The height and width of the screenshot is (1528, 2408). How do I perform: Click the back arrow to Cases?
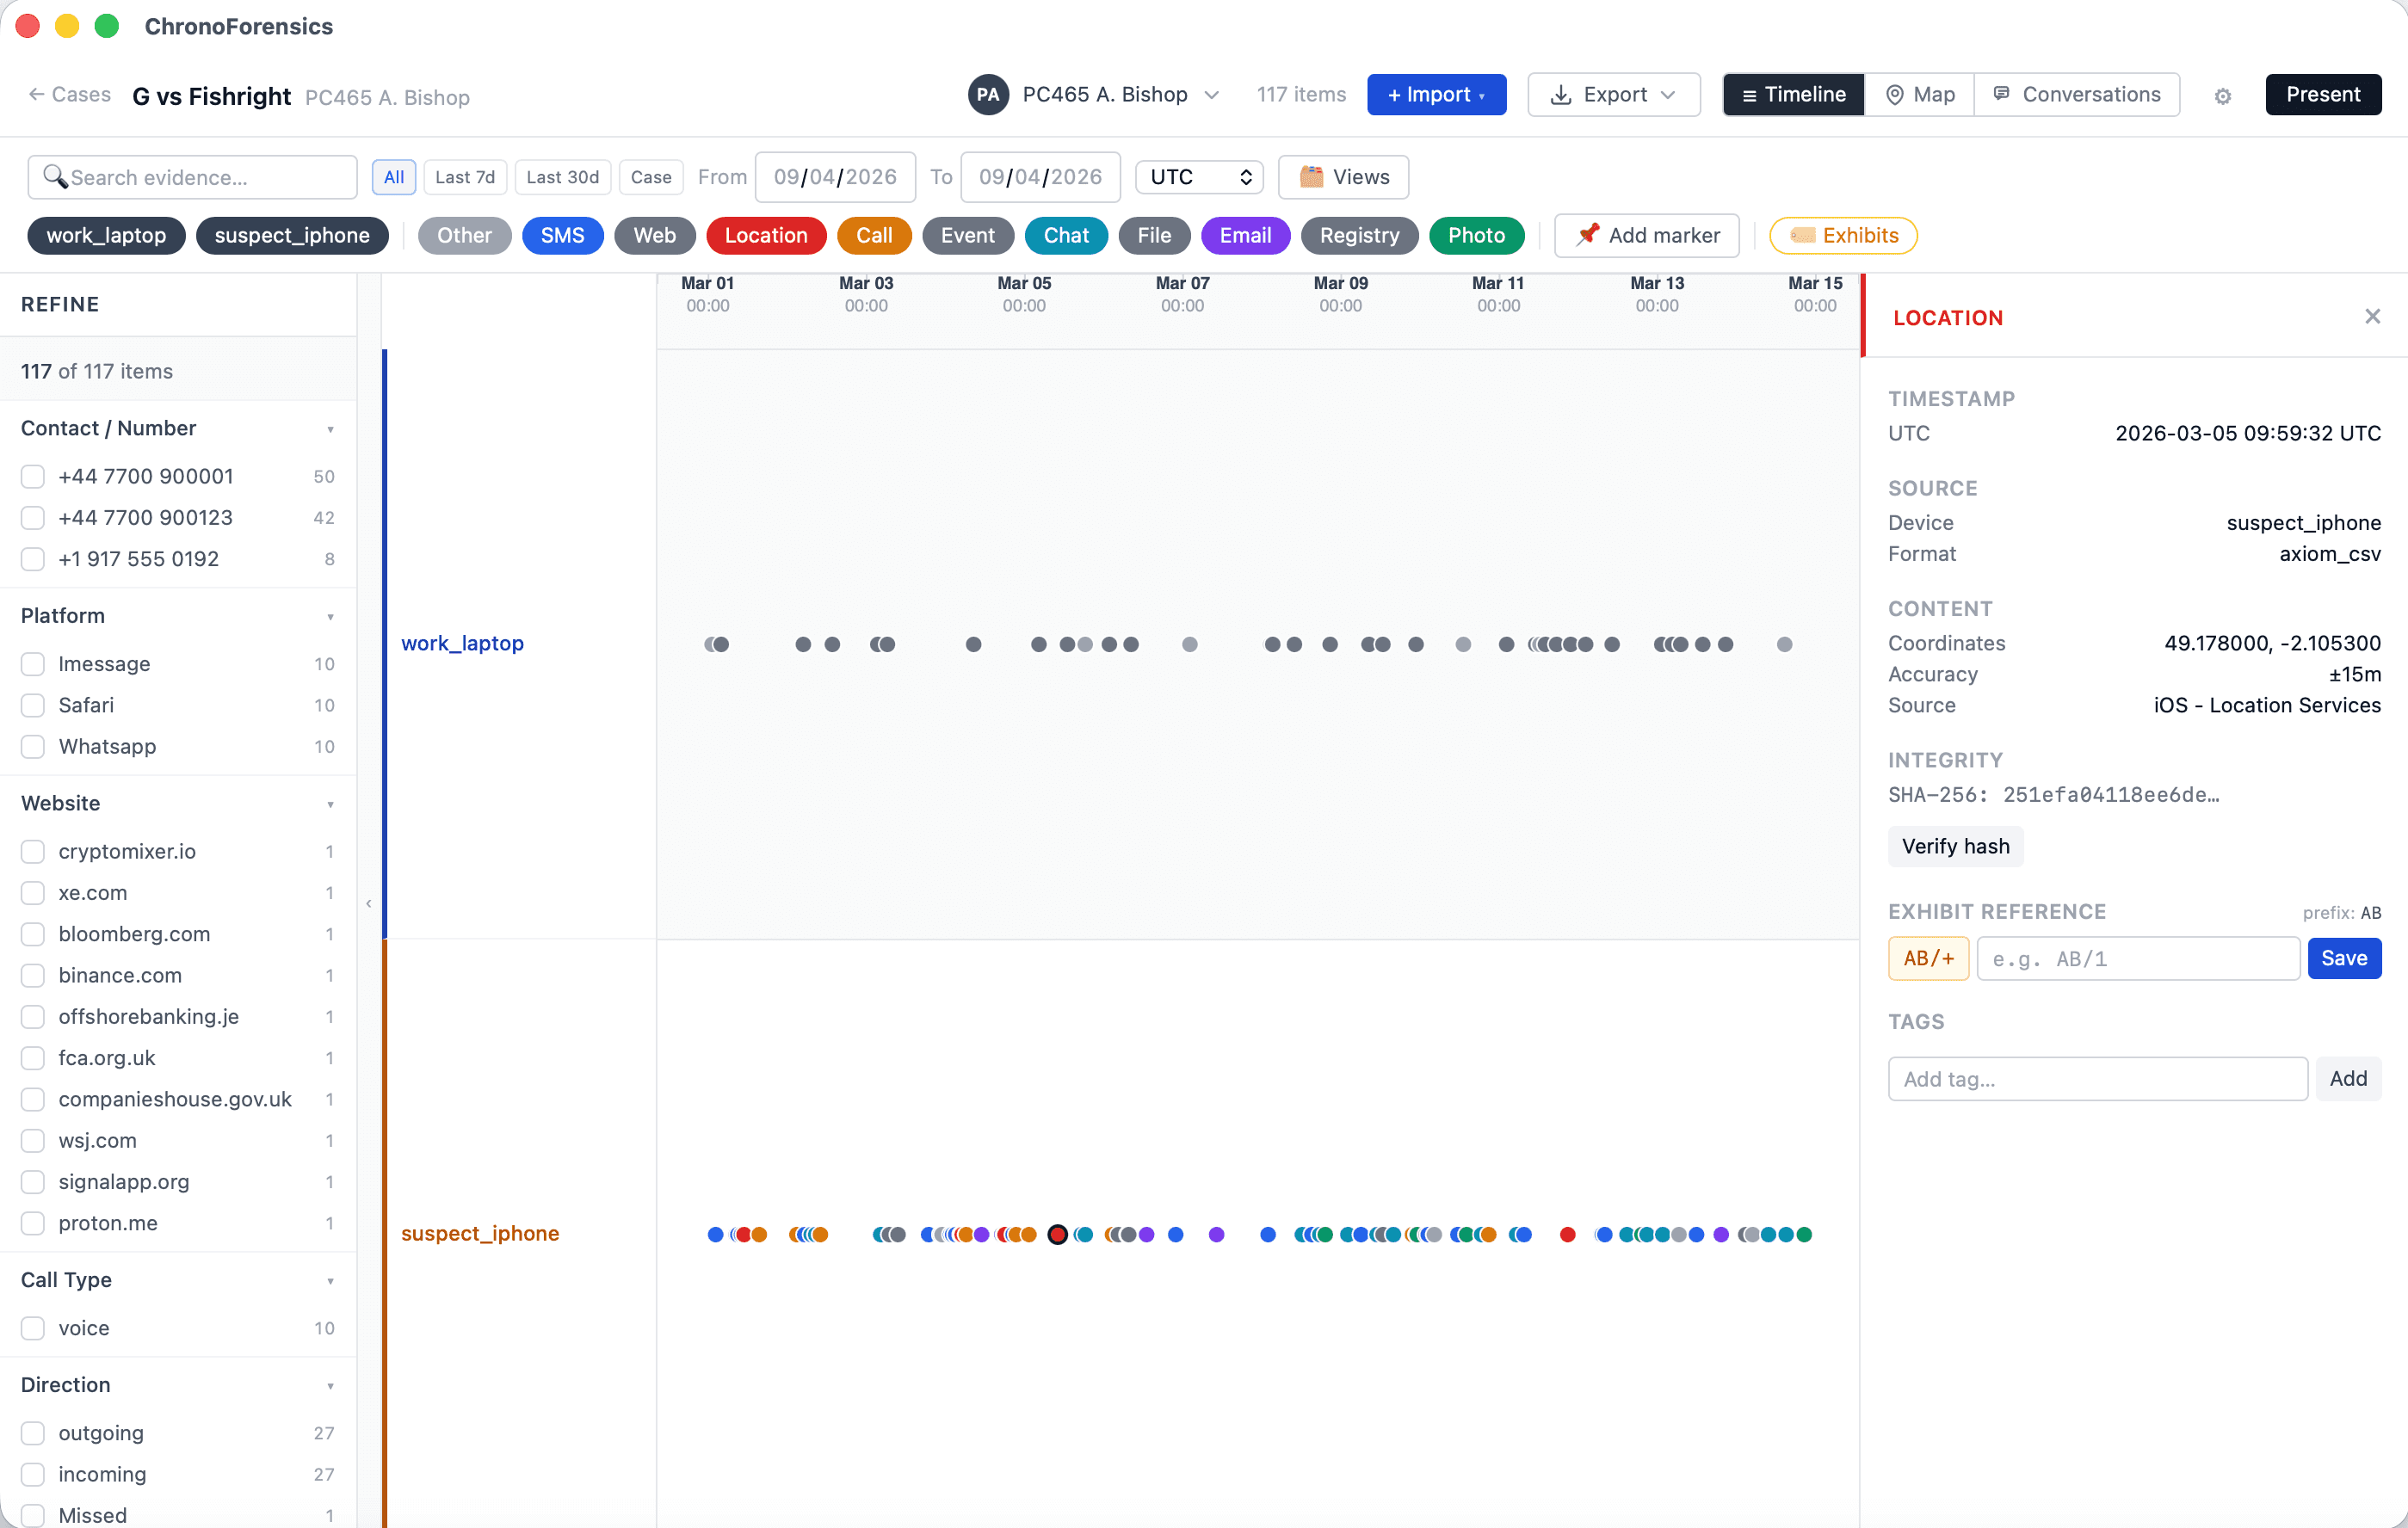(x=37, y=94)
